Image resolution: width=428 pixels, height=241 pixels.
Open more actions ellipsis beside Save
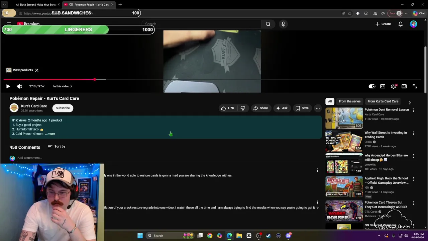pos(318,108)
